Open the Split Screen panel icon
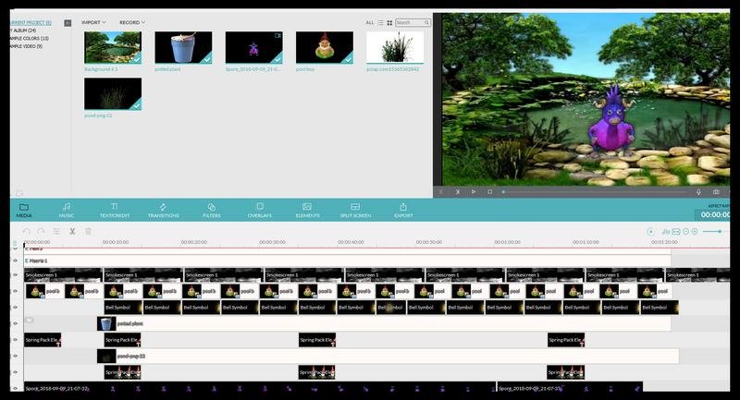 point(355,206)
